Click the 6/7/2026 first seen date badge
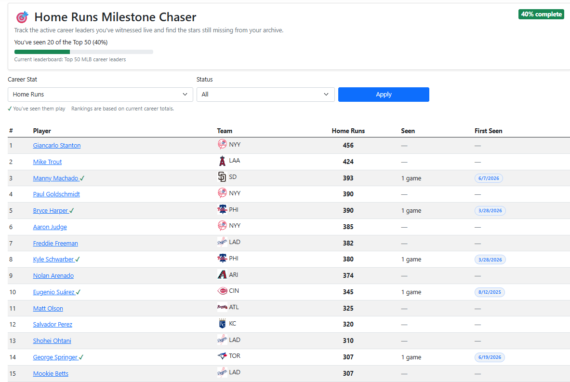This screenshot has width=570, height=382. click(x=489, y=178)
